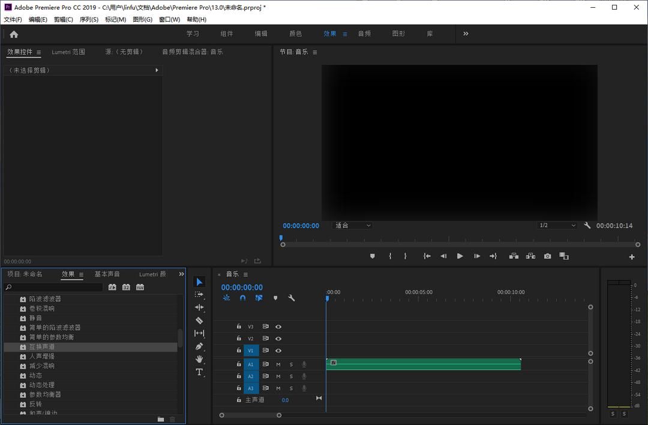Screen dimensions: 648x425
Task: Open the Effects panel tab menu
Action: click(x=81, y=274)
